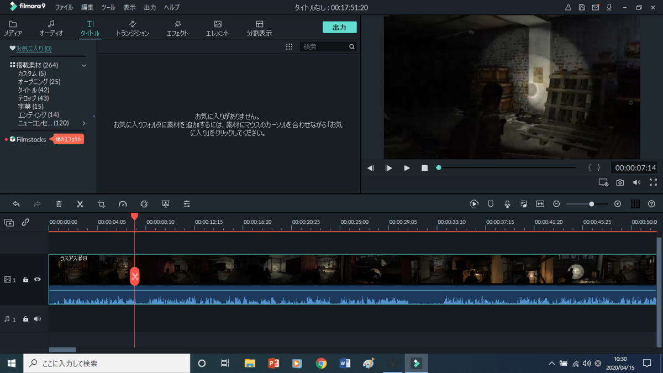Click the redo arrow in timeline toolbar

[37, 204]
